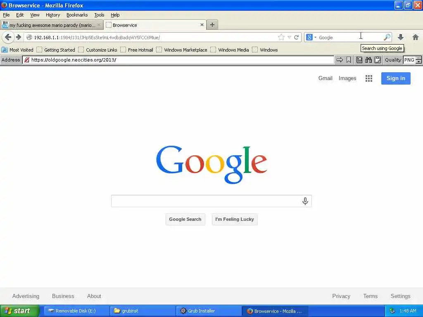Click the voice search microphone icon

pos(305,201)
